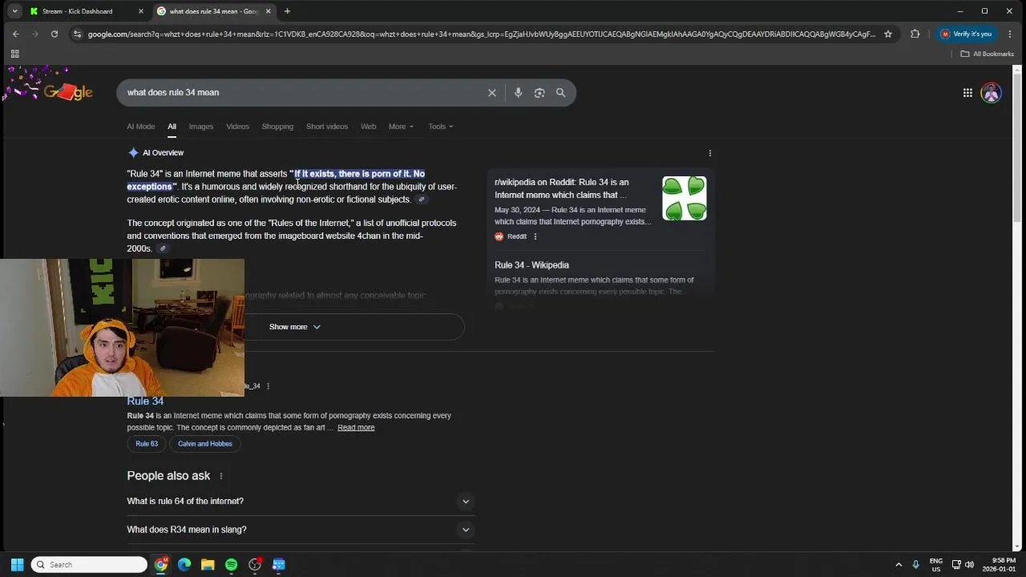Switch to Images results
Screen dimensions: 1026x577
coord(201,127)
